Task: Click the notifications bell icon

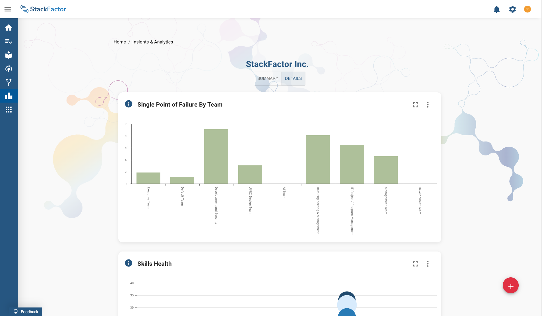Action: point(497,9)
